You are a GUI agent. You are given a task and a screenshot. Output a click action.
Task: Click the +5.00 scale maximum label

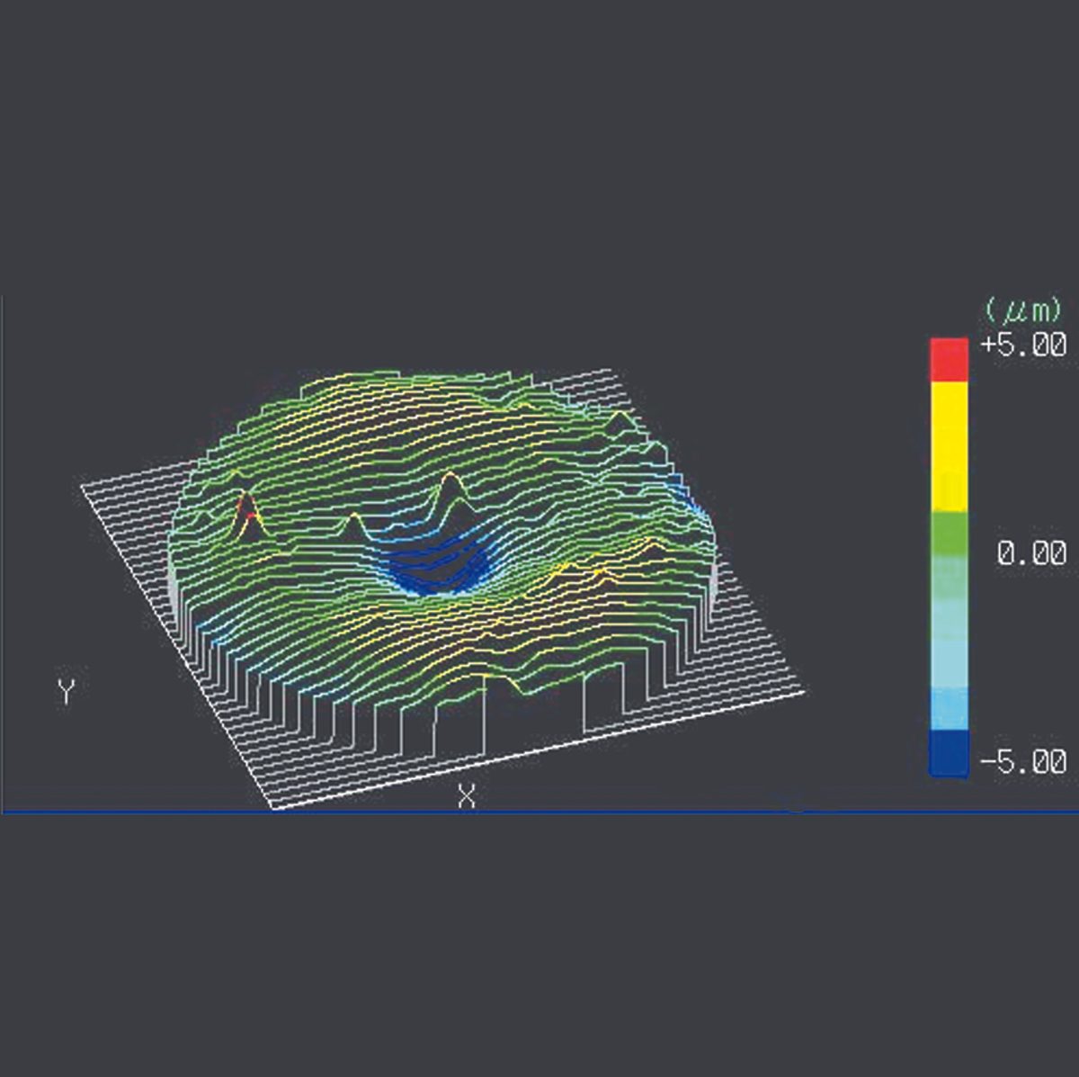pos(1022,346)
